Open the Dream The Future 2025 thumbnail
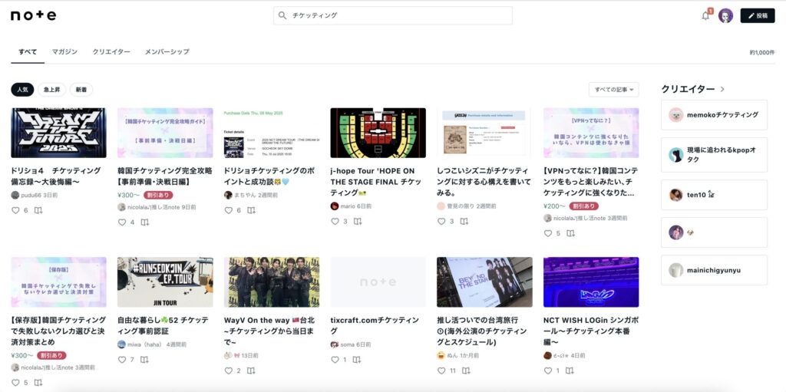This screenshot has height=392, width=786. pyautogui.click(x=58, y=133)
